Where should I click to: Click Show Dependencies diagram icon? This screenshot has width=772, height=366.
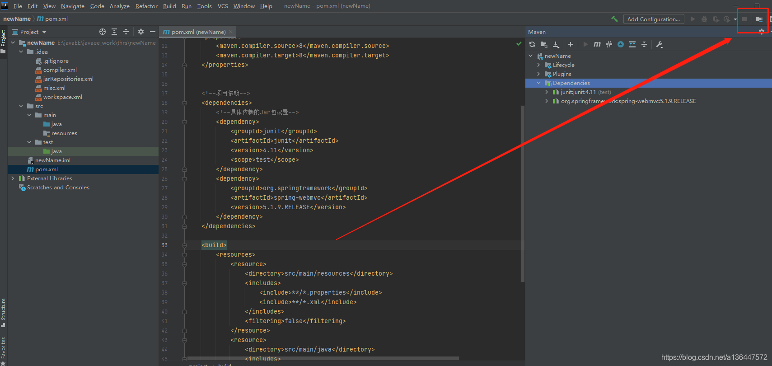tap(632, 44)
